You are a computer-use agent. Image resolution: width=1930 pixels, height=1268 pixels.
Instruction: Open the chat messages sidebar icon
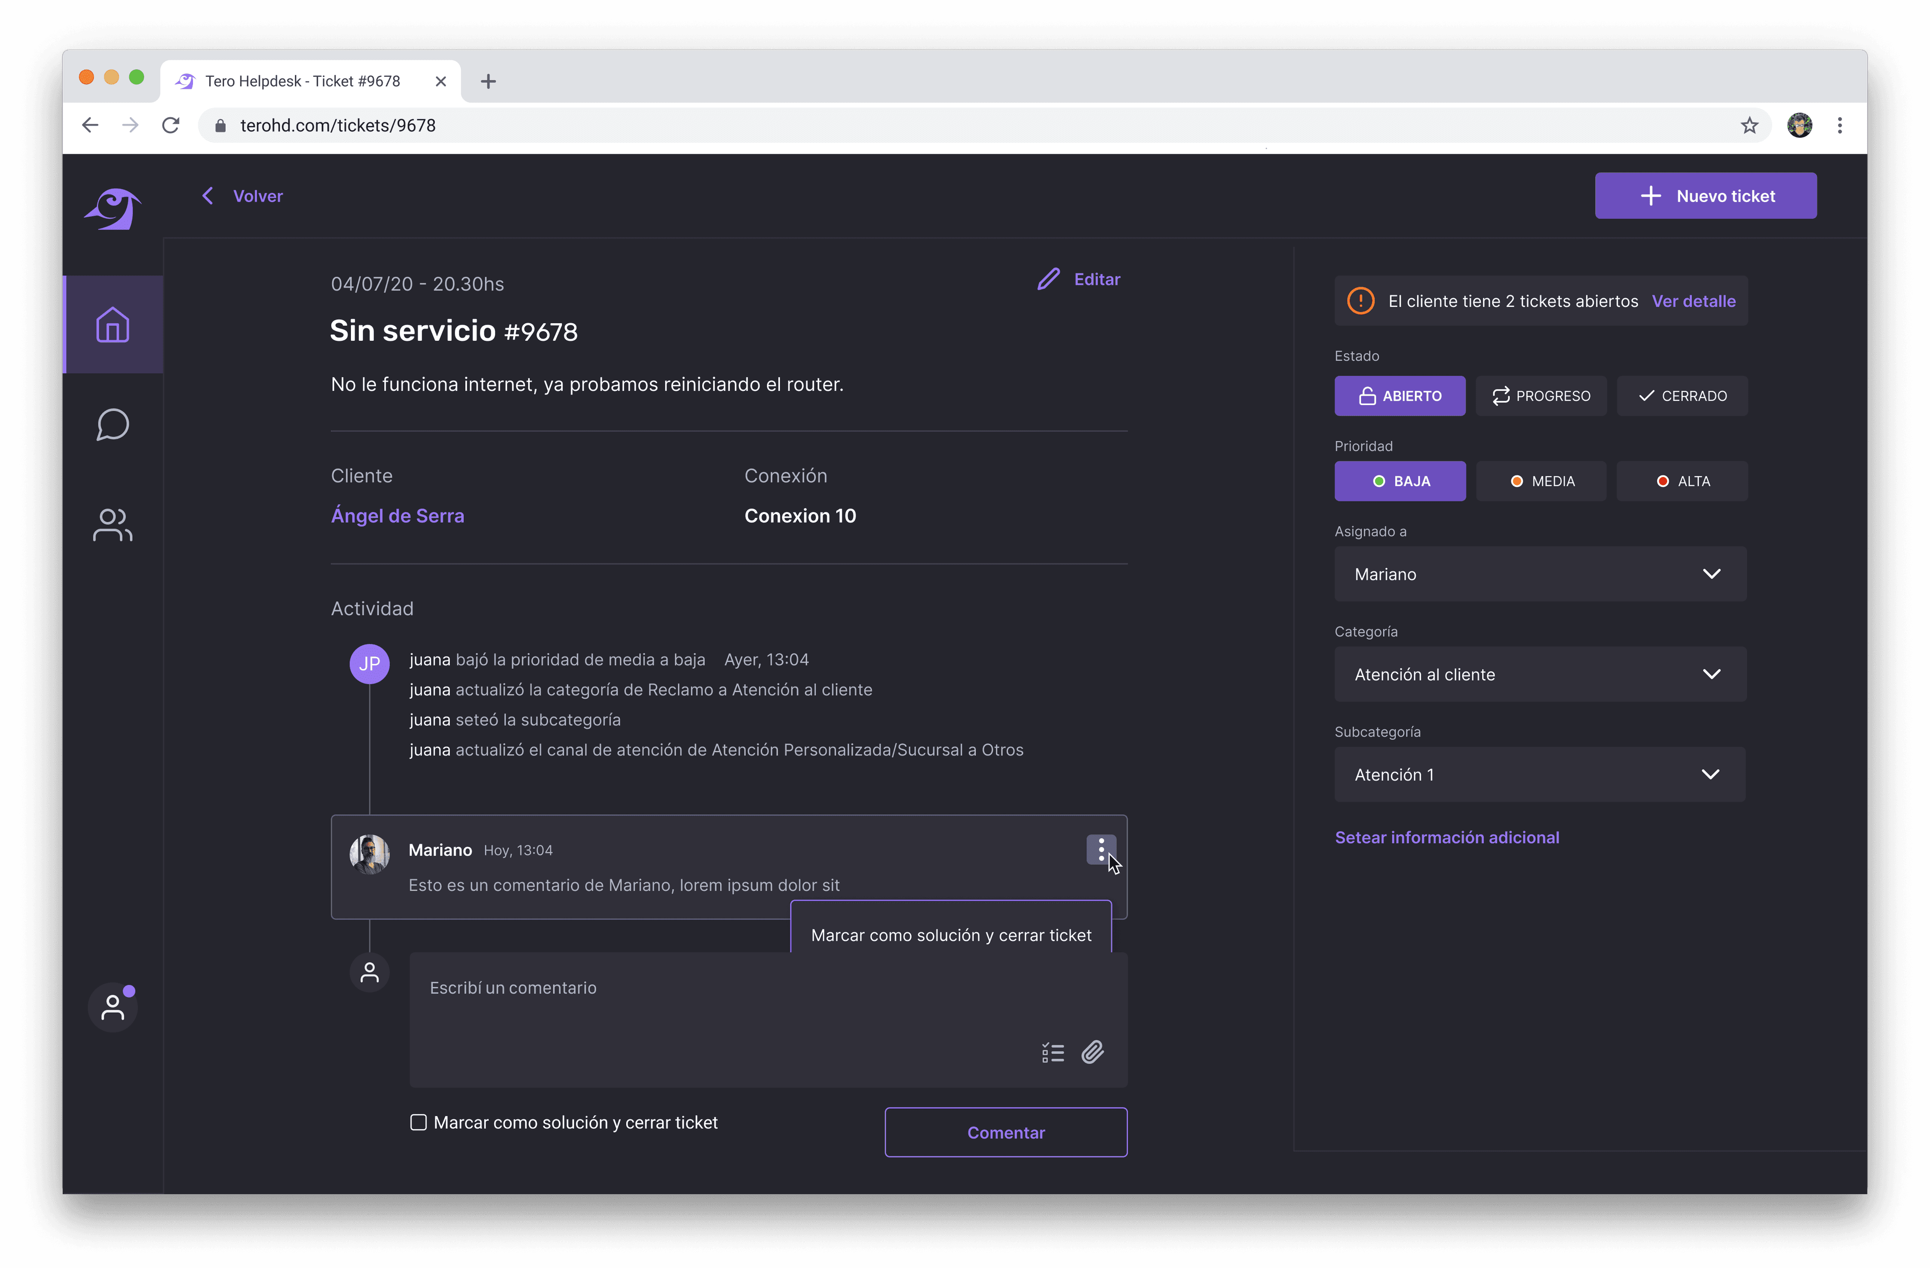[x=113, y=425]
